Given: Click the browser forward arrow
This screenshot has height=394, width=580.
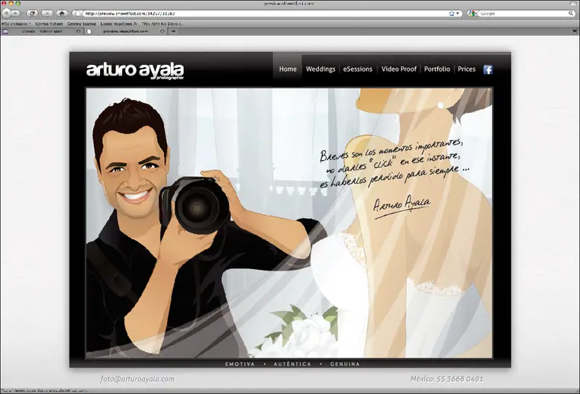Looking at the screenshot, I should (15, 13).
